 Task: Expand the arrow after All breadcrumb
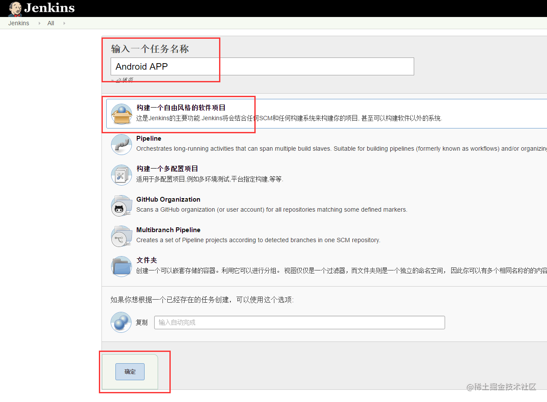pos(64,23)
